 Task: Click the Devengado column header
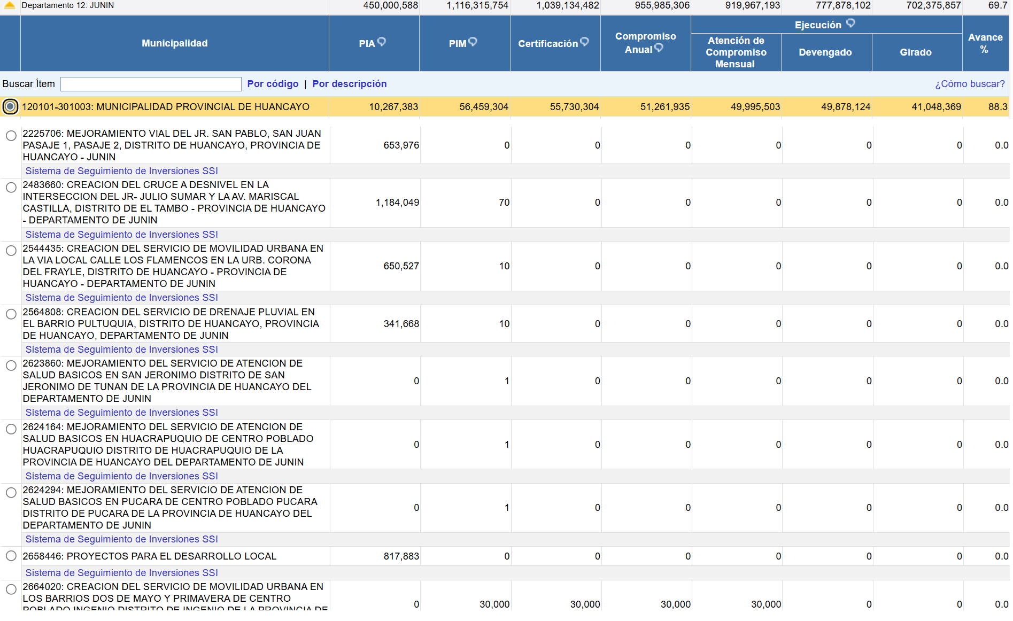tap(825, 52)
